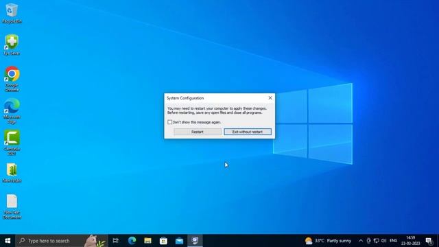Viewport: 439px width, 247px height.
Task: Open the volume speaker tray icon
Action: tap(384, 241)
